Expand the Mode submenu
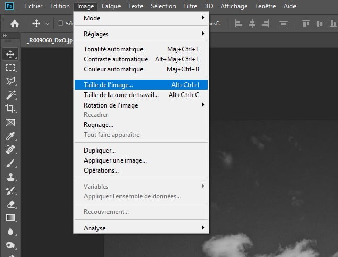The image size is (338, 257). click(x=141, y=18)
